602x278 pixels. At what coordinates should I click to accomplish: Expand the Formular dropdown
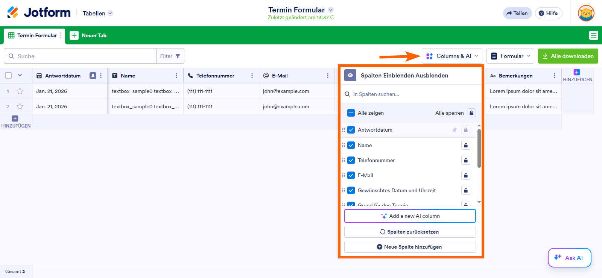pyautogui.click(x=510, y=56)
